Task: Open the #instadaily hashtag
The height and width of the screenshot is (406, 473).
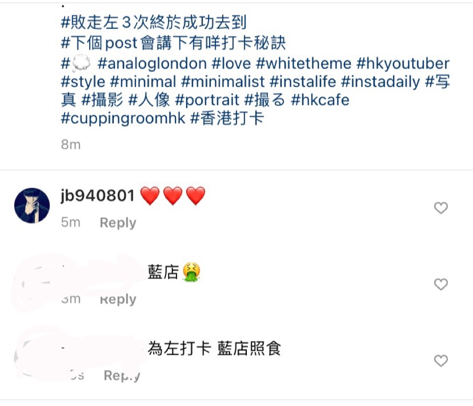Action: point(381,82)
